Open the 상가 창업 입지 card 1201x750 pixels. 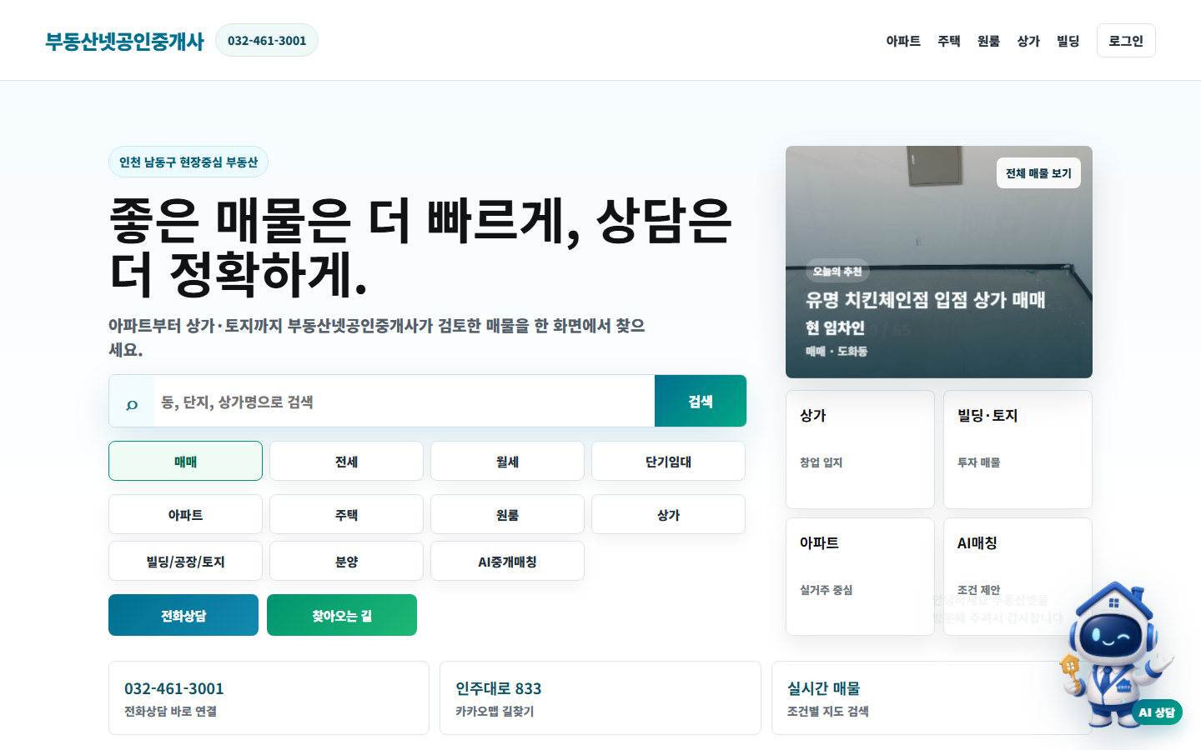click(x=860, y=449)
